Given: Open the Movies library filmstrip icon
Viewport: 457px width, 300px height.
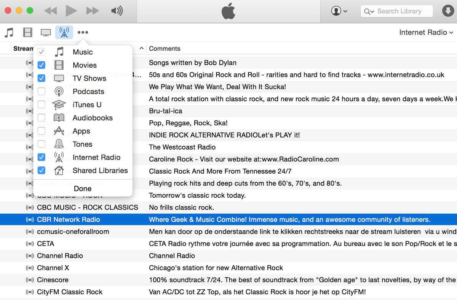Looking at the screenshot, I should (27, 32).
